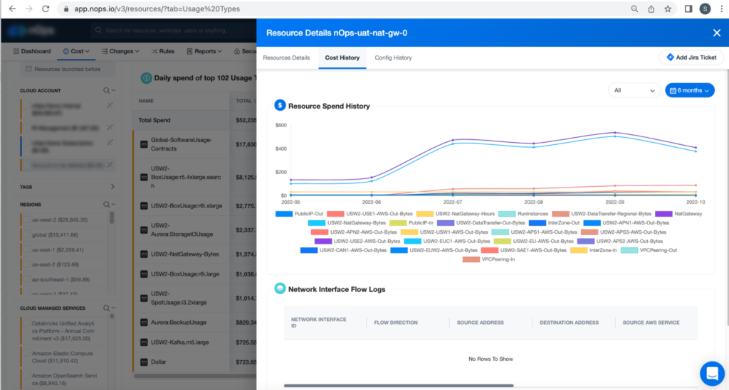Click icon beside USW2-Kafka.m5.large row

point(144,342)
